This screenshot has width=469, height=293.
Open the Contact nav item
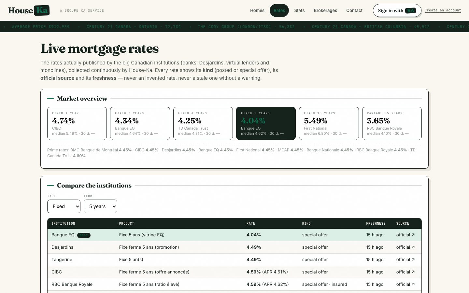point(354,10)
